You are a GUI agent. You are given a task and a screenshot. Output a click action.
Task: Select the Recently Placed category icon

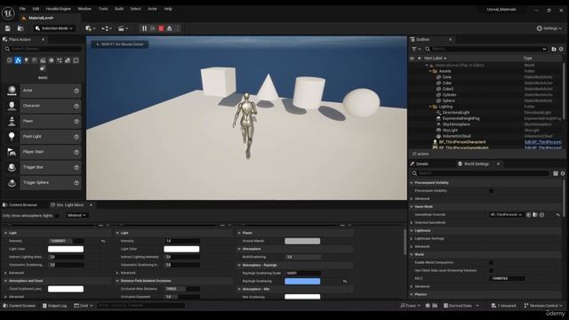click(x=10, y=60)
